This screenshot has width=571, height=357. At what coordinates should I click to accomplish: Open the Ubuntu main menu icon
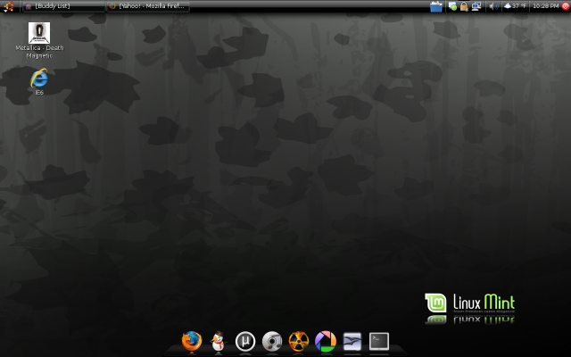tap(8, 6)
